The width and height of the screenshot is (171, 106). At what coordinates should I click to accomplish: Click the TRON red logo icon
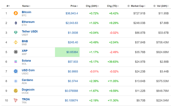click(x=16, y=100)
